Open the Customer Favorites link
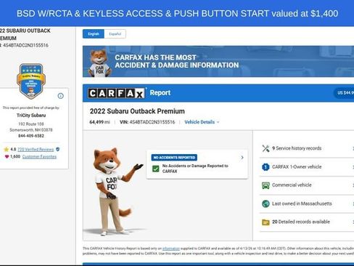 pos(39,157)
